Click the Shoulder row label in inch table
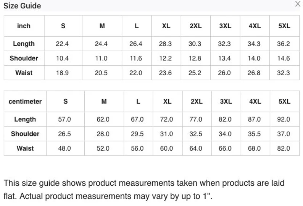303x206 pixels. (24, 58)
